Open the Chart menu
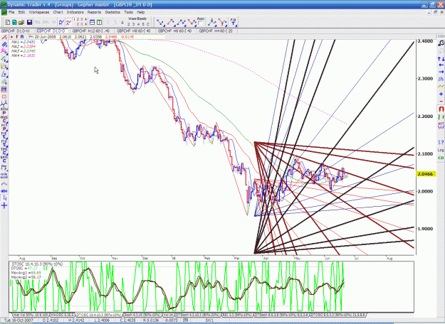The image size is (445, 324). pos(58,12)
